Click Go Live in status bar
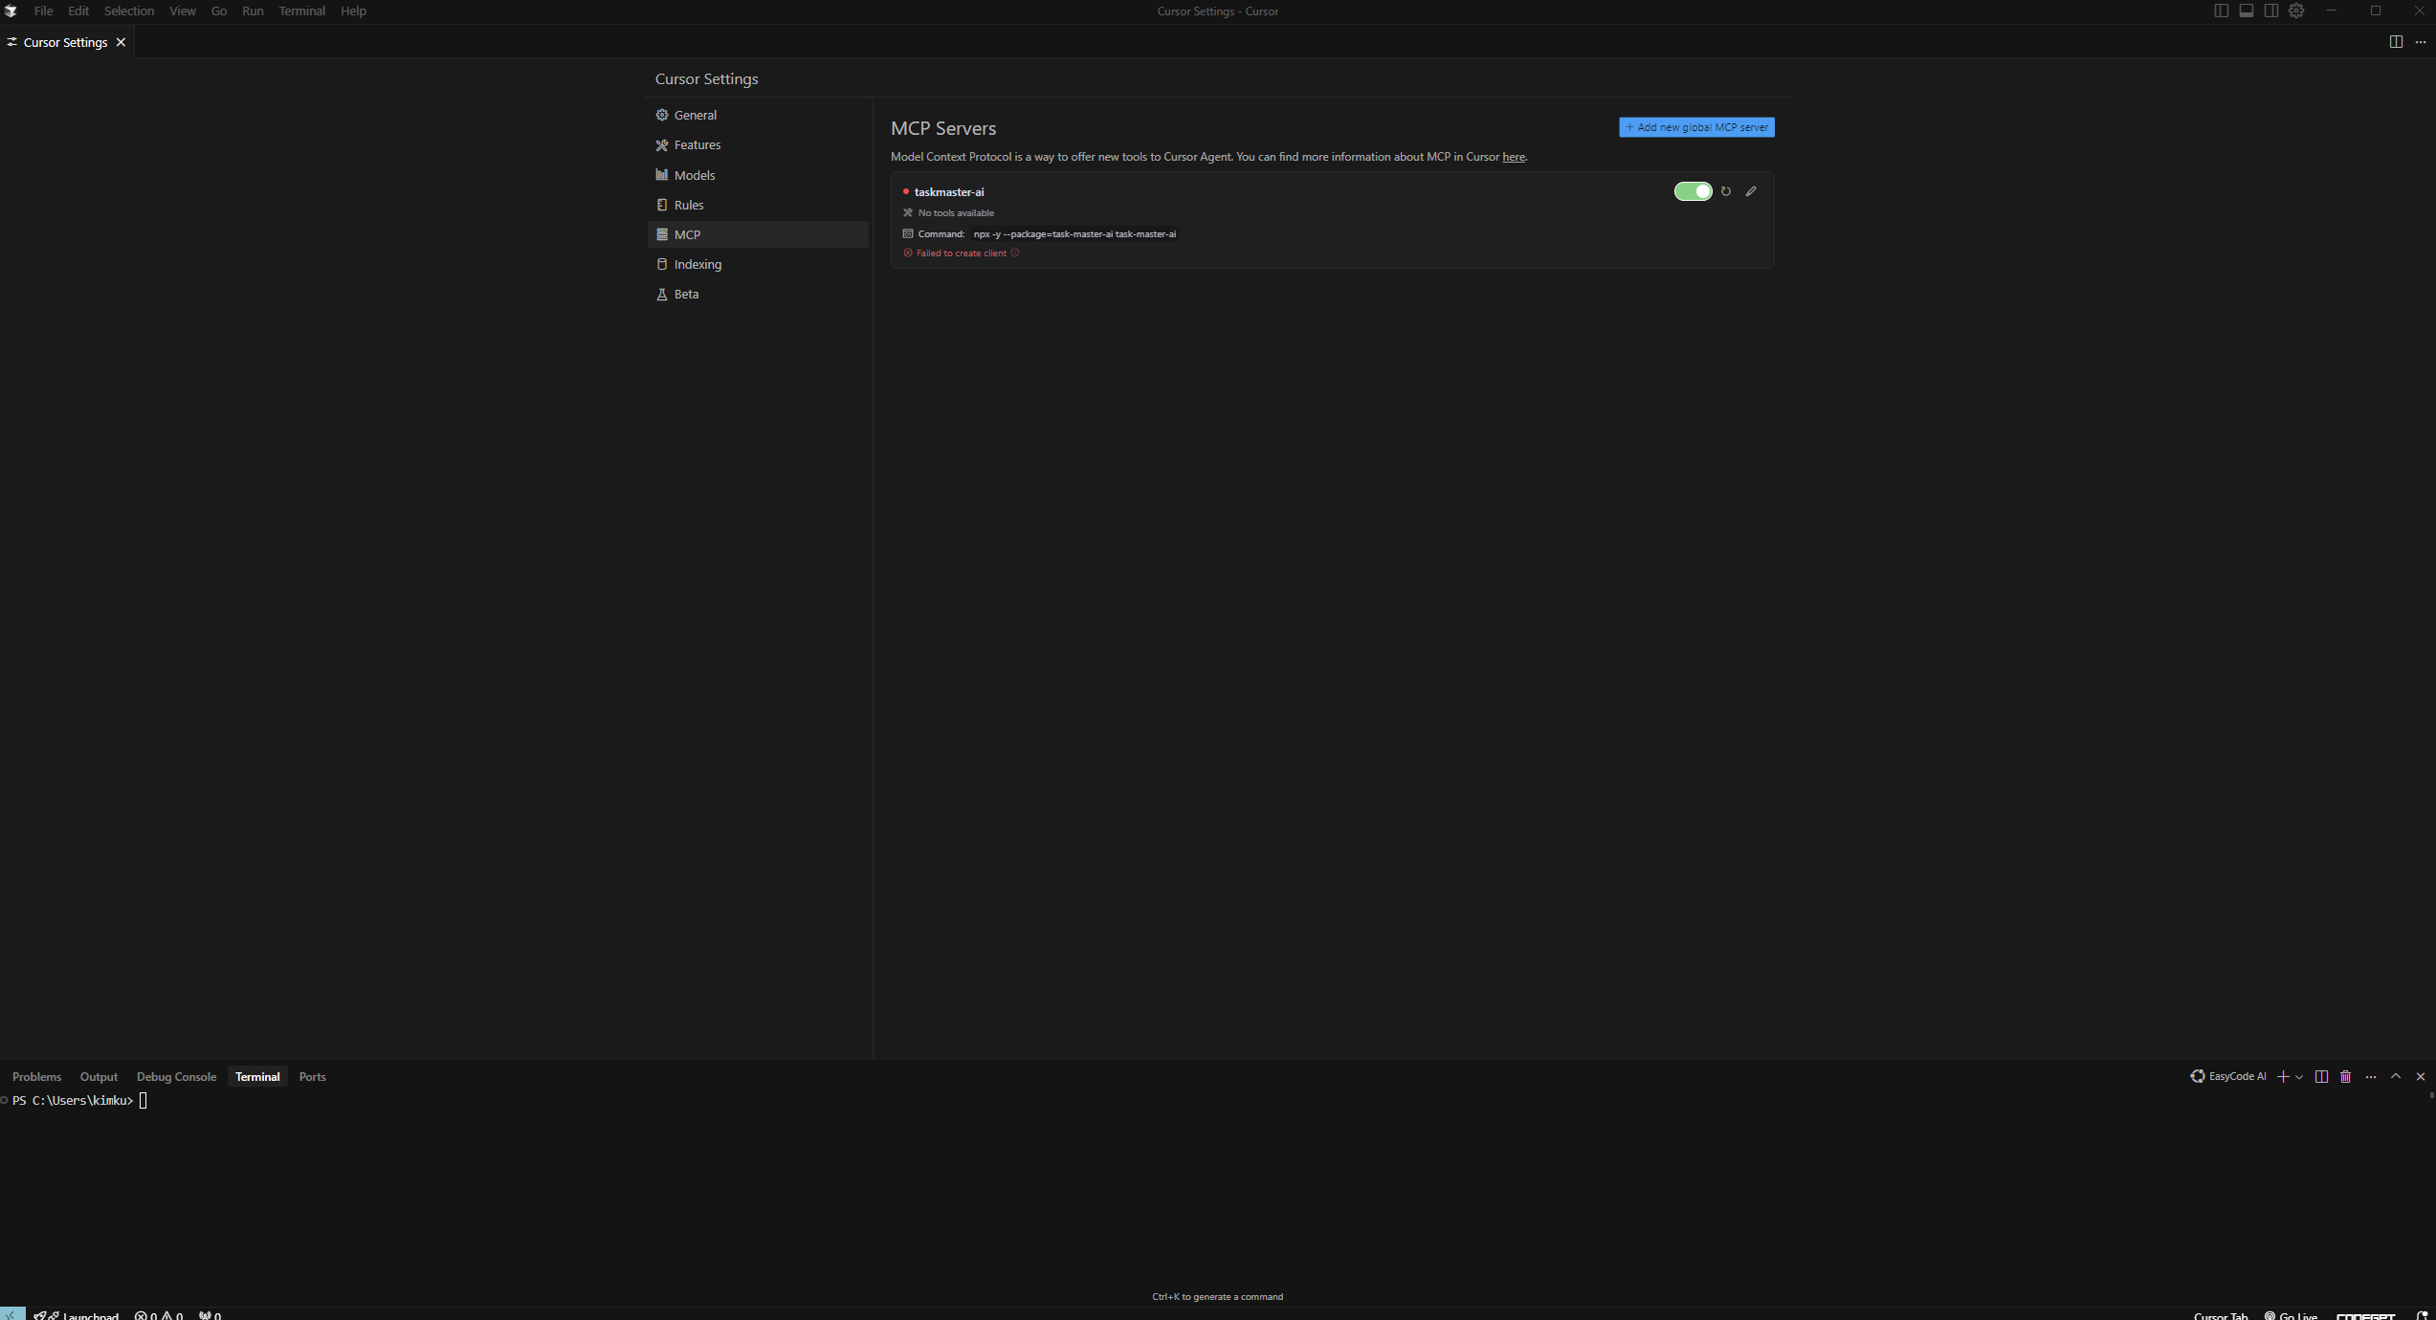Viewport: 2436px width, 1320px height. click(x=2291, y=1315)
